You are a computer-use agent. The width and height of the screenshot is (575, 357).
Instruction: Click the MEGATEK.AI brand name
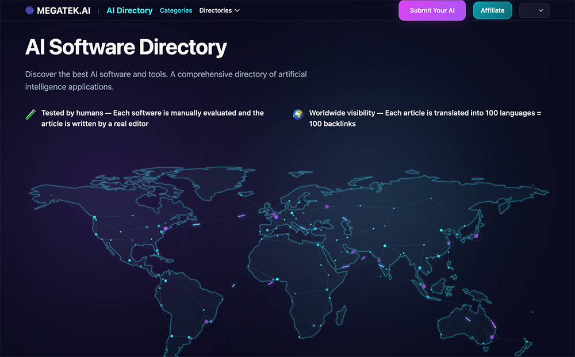coord(63,10)
